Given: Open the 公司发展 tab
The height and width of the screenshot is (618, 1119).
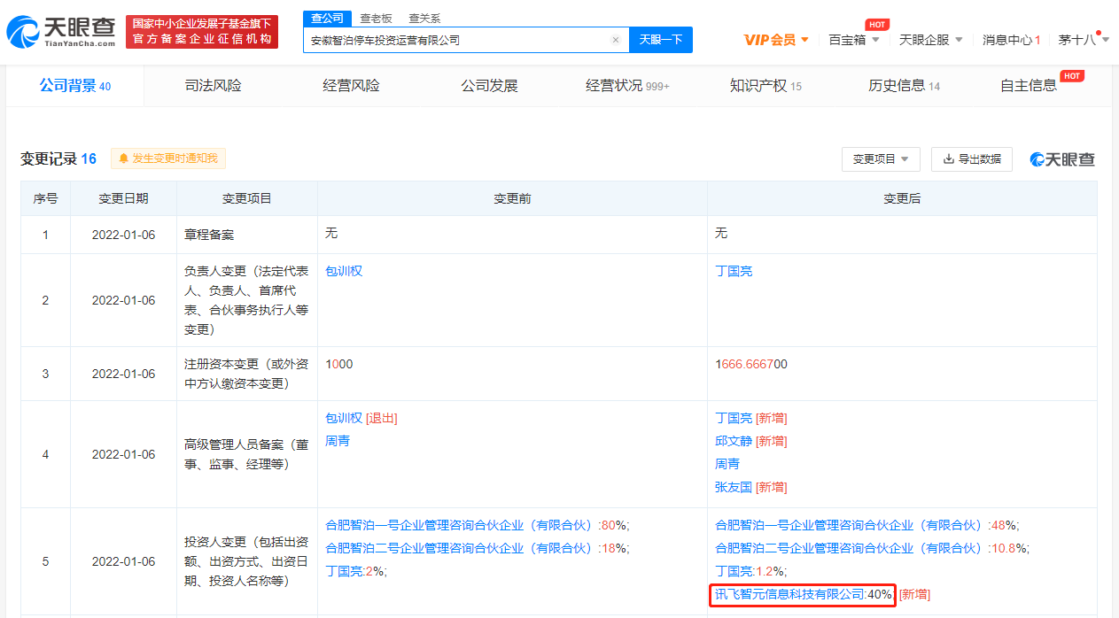Looking at the screenshot, I should point(489,86).
